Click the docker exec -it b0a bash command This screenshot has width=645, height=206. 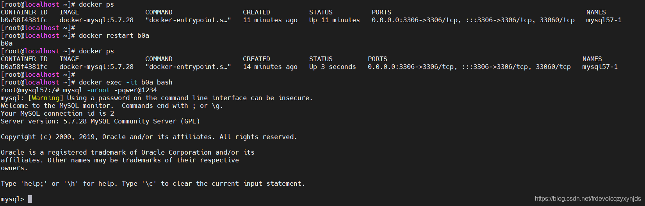pyautogui.click(x=126, y=82)
